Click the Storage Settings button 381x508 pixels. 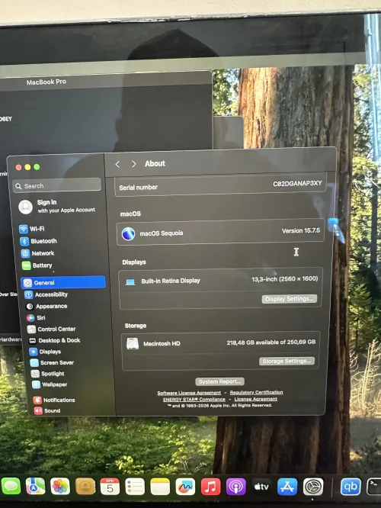287,361
